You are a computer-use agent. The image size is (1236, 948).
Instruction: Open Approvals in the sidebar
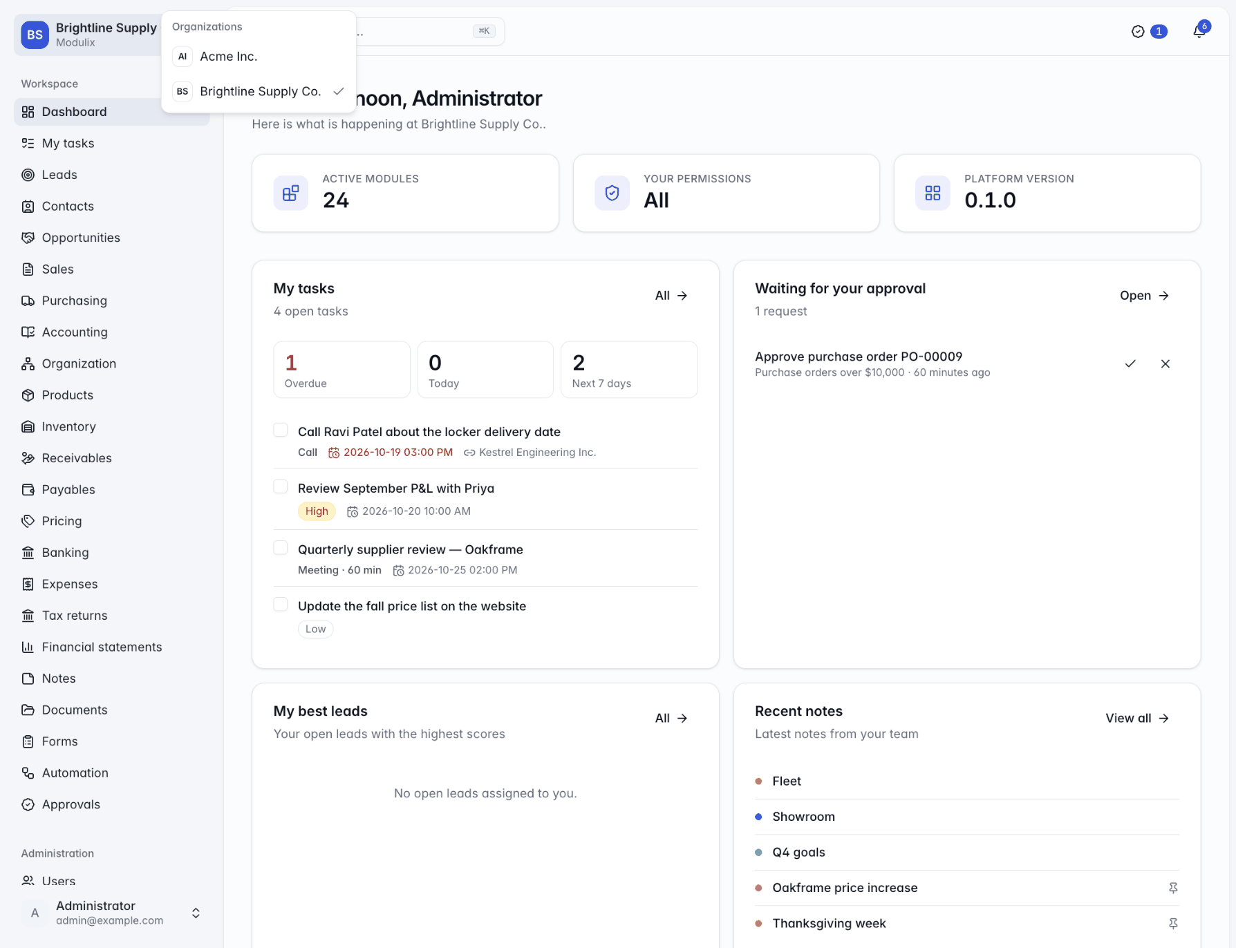(x=112, y=804)
